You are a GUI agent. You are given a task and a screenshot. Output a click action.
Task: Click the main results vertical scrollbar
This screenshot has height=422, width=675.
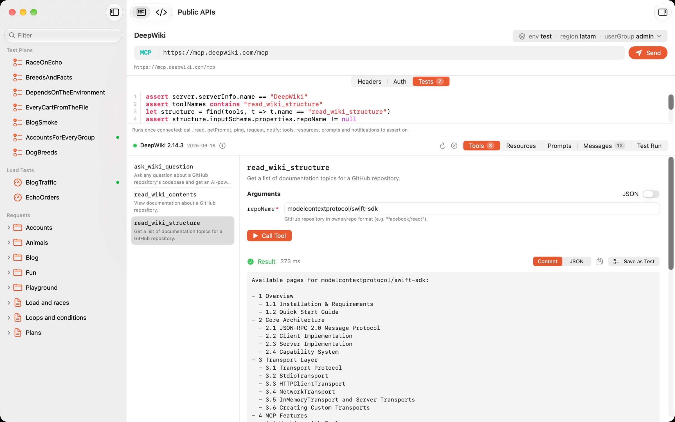click(671, 213)
